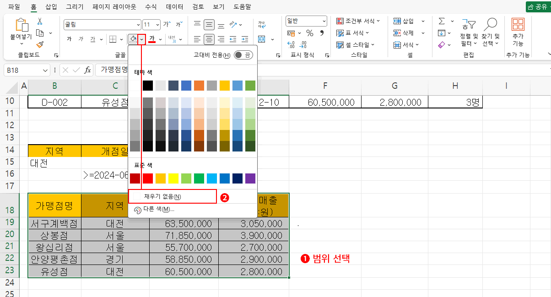Switch to the 페이지 레이아웃 tab
The width and height of the screenshot is (551, 297).
[114, 7]
